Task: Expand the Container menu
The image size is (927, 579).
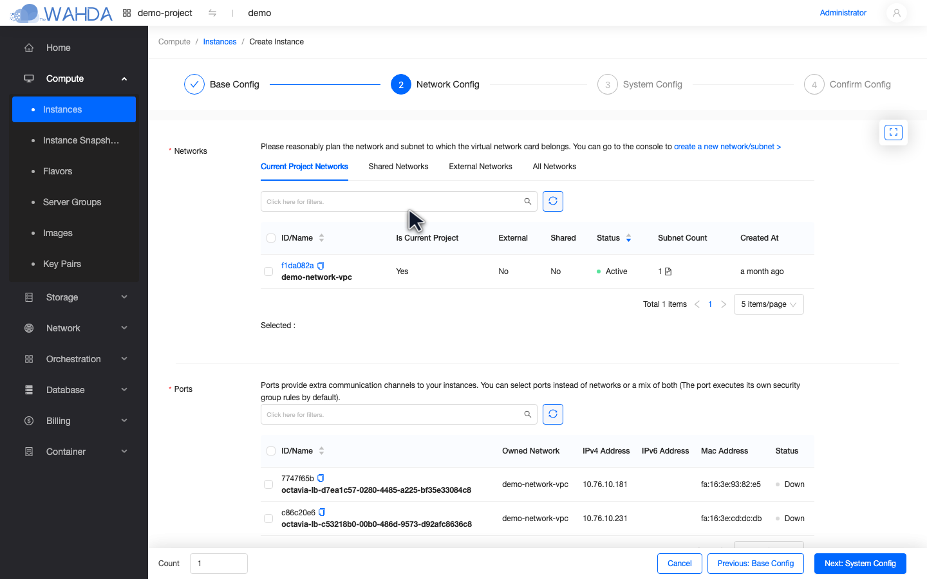Action: [x=124, y=452]
